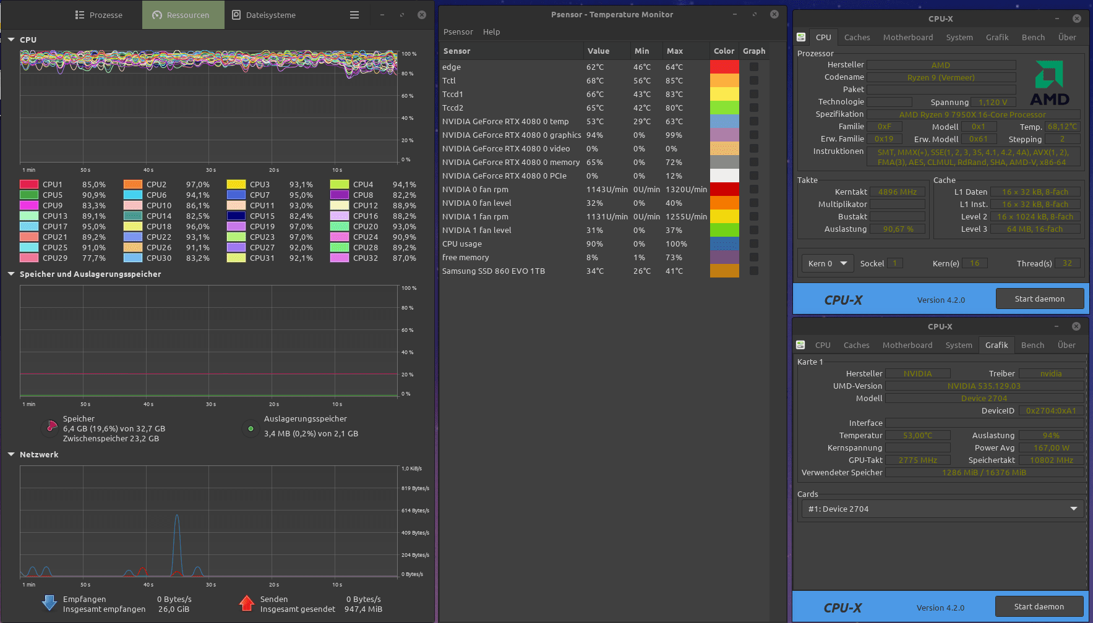Viewport: 1093px width, 623px height.
Task: Sort by the Sensor column header
Action: pos(511,51)
